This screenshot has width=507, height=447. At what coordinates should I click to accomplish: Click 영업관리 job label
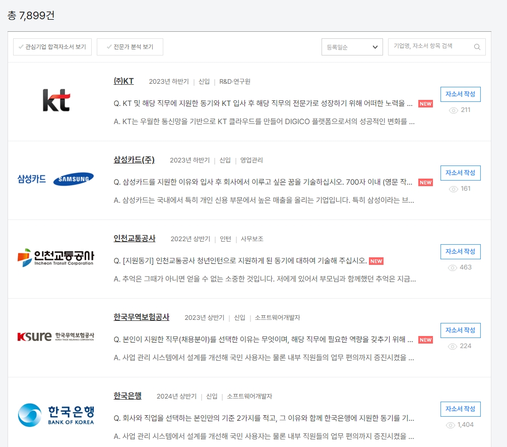click(251, 160)
